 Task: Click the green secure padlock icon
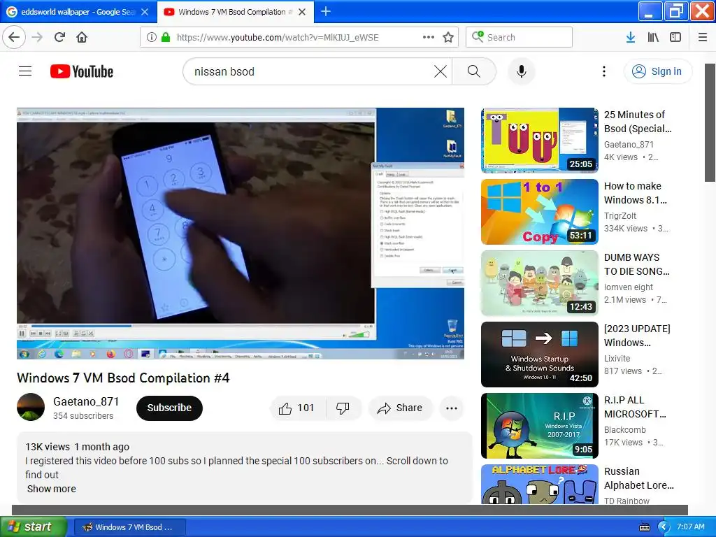pyautogui.click(x=166, y=37)
